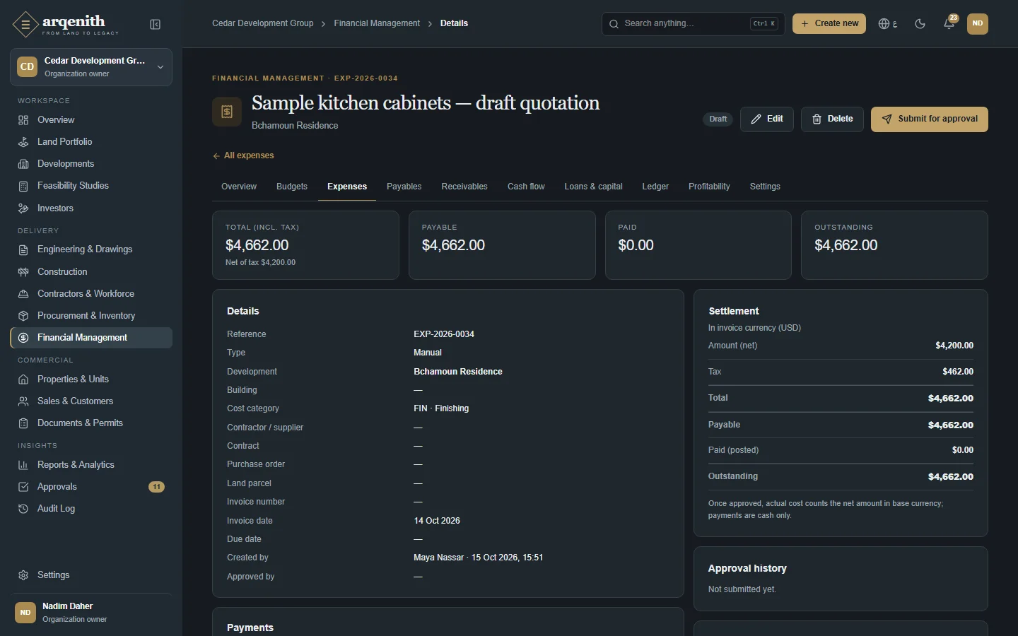Screen dimensions: 1018x636
Task: Open Bchamoun Residence development link
Action: 458,372
